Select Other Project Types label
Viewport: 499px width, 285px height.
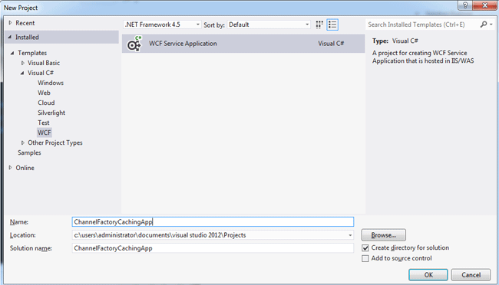55,142
